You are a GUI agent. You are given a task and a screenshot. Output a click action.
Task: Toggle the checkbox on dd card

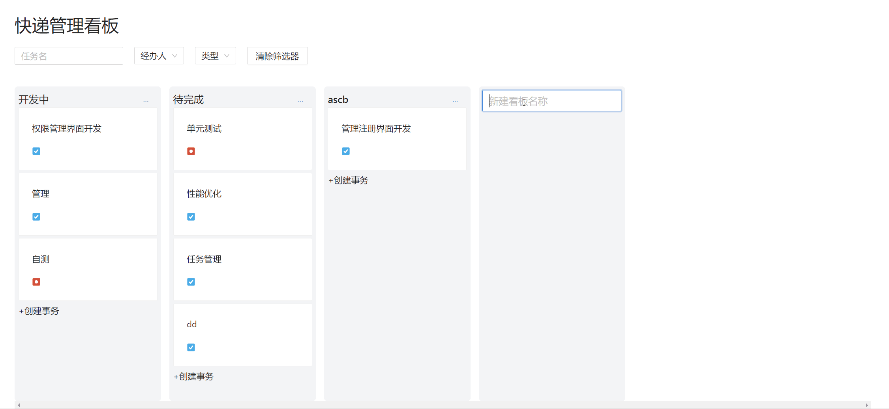click(191, 347)
